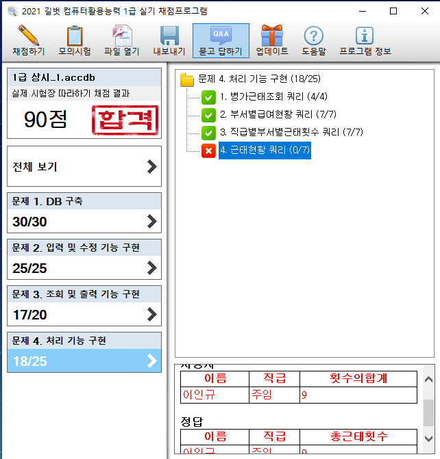Select 문제 4. 처리 기능 구현 section
Screen dimensions: 440x459
(84, 352)
